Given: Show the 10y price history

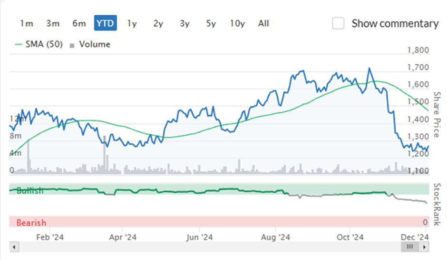Looking at the screenshot, I should click(x=237, y=24).
